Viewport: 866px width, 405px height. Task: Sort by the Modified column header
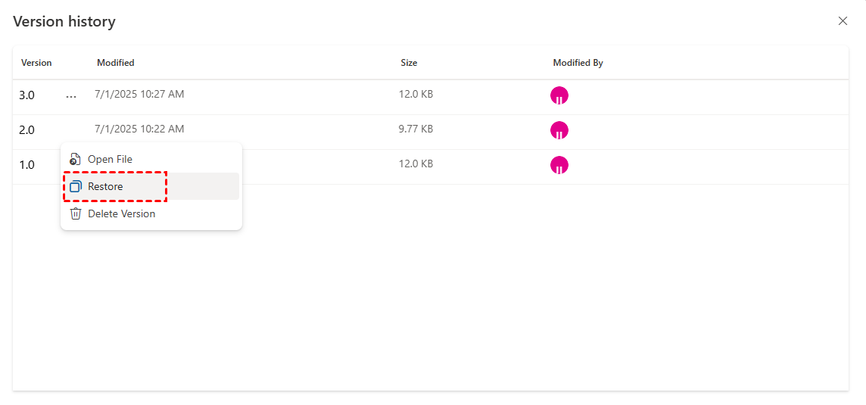pos(115,63)
